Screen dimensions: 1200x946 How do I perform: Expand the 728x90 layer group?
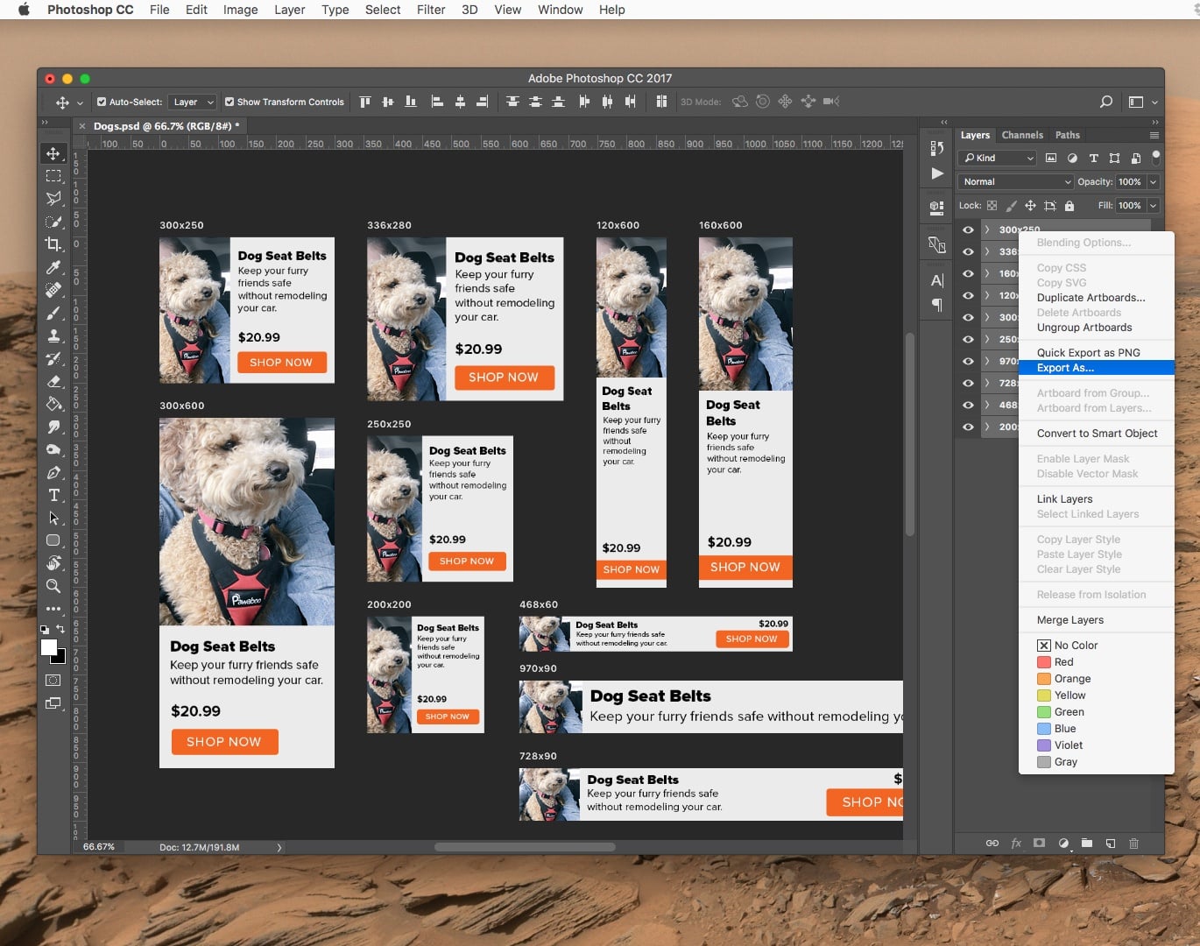tap(987, 383)
